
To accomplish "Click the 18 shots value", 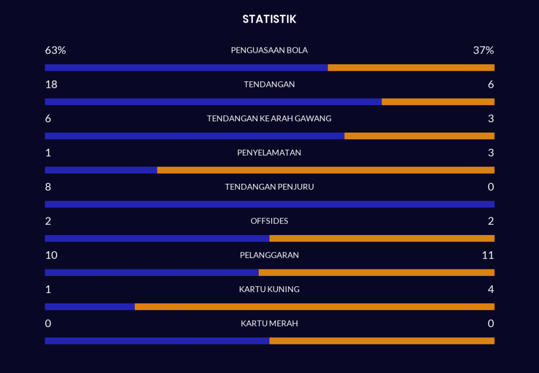I will click(51, 85).
